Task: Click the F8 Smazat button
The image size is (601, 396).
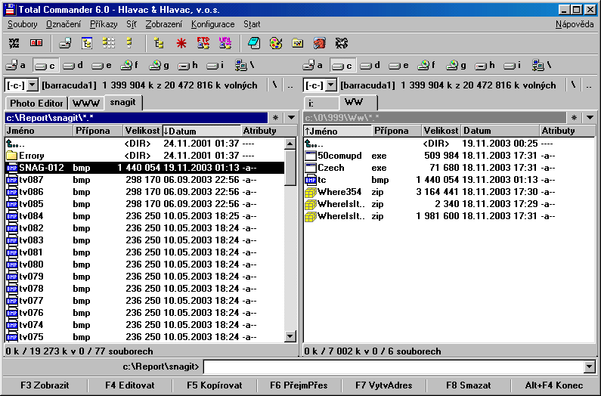Action: click(x=469, y=385)
